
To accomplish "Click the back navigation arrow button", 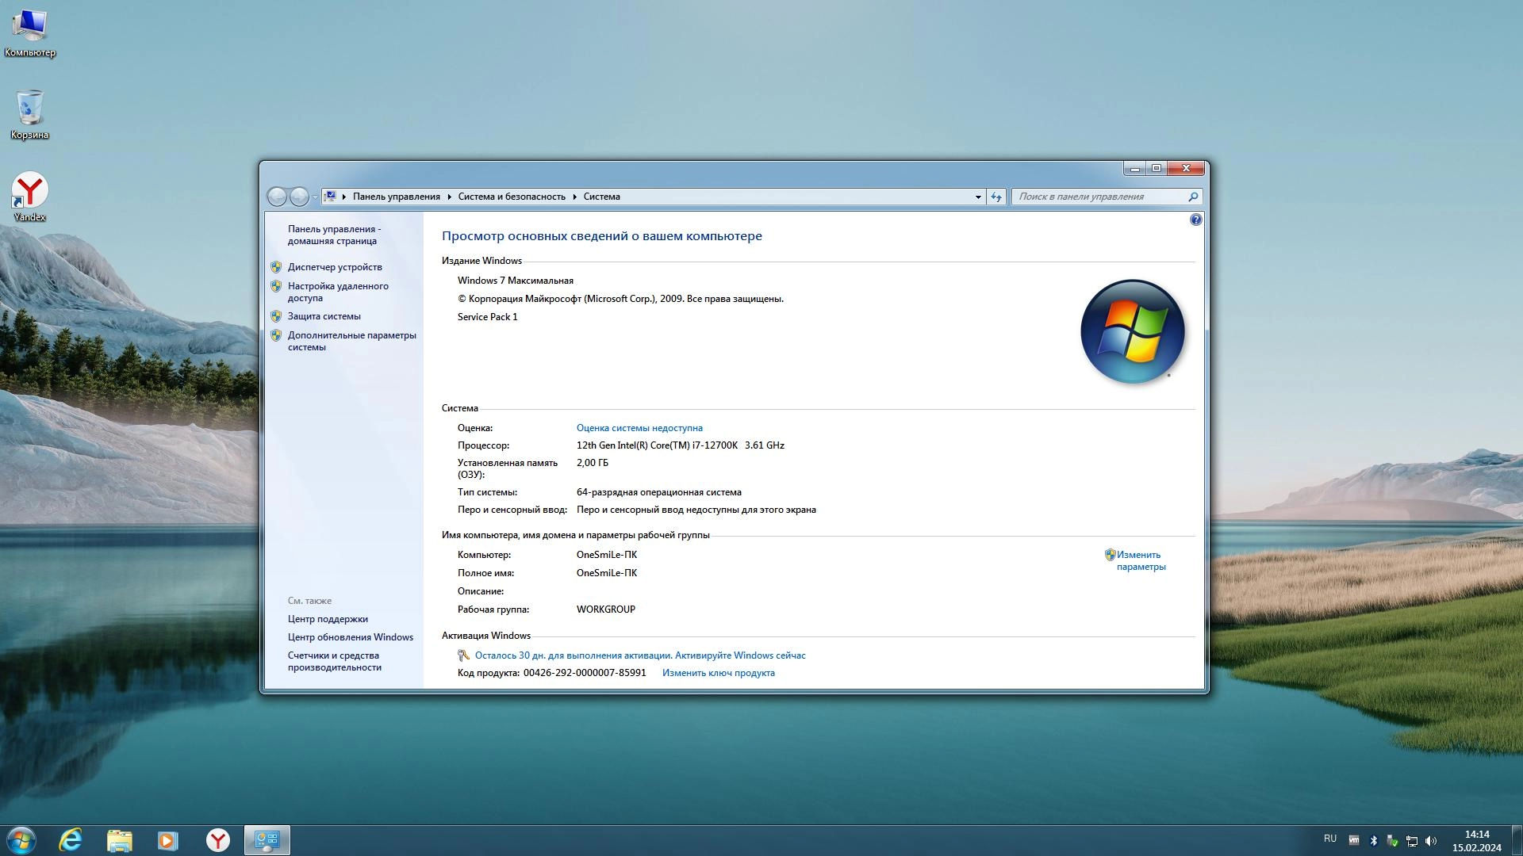I will click(x=277, y=197).
